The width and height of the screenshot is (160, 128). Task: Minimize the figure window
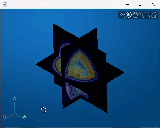[127, 4]
